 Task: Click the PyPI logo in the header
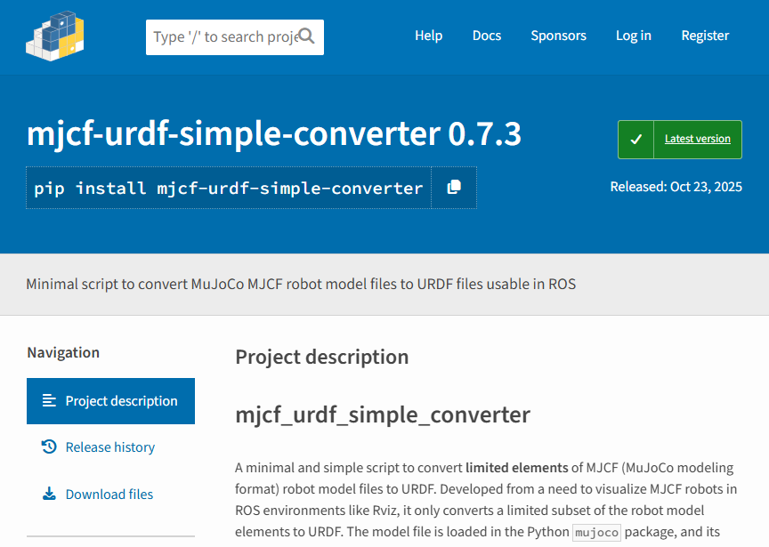tap(54, 37)
